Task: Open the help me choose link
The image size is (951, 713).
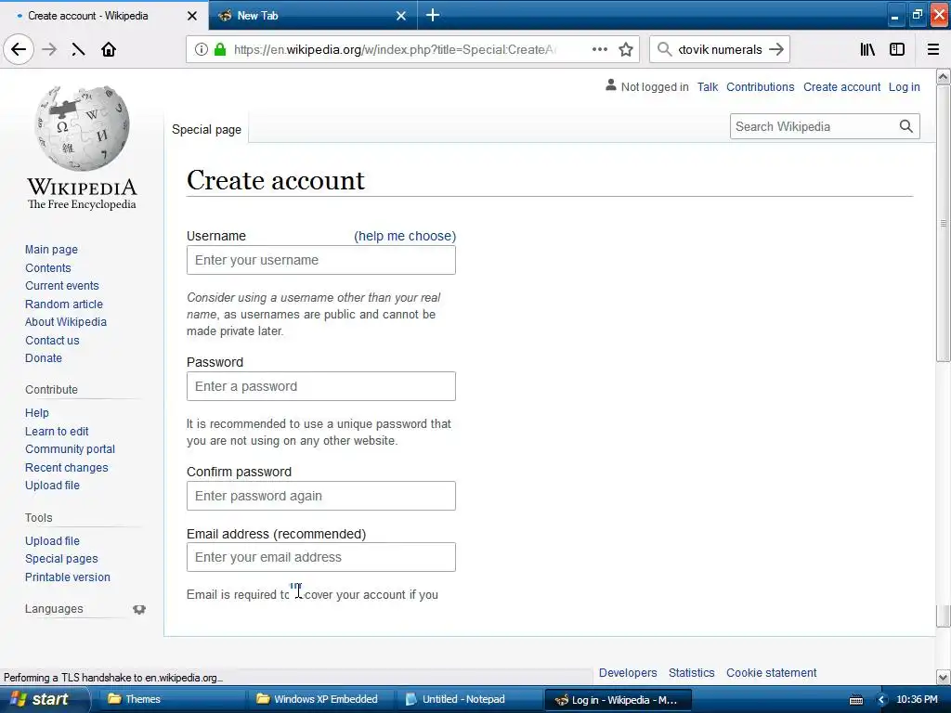Action: click(405, 236)
